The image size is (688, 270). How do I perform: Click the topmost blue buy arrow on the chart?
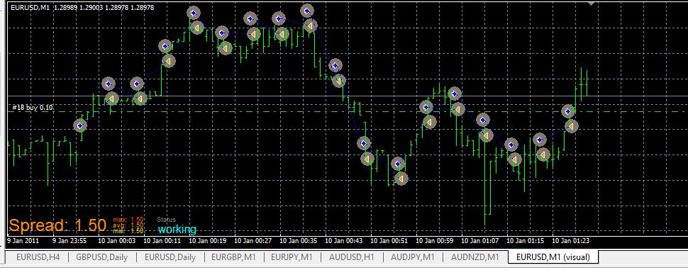coord(307,11)
